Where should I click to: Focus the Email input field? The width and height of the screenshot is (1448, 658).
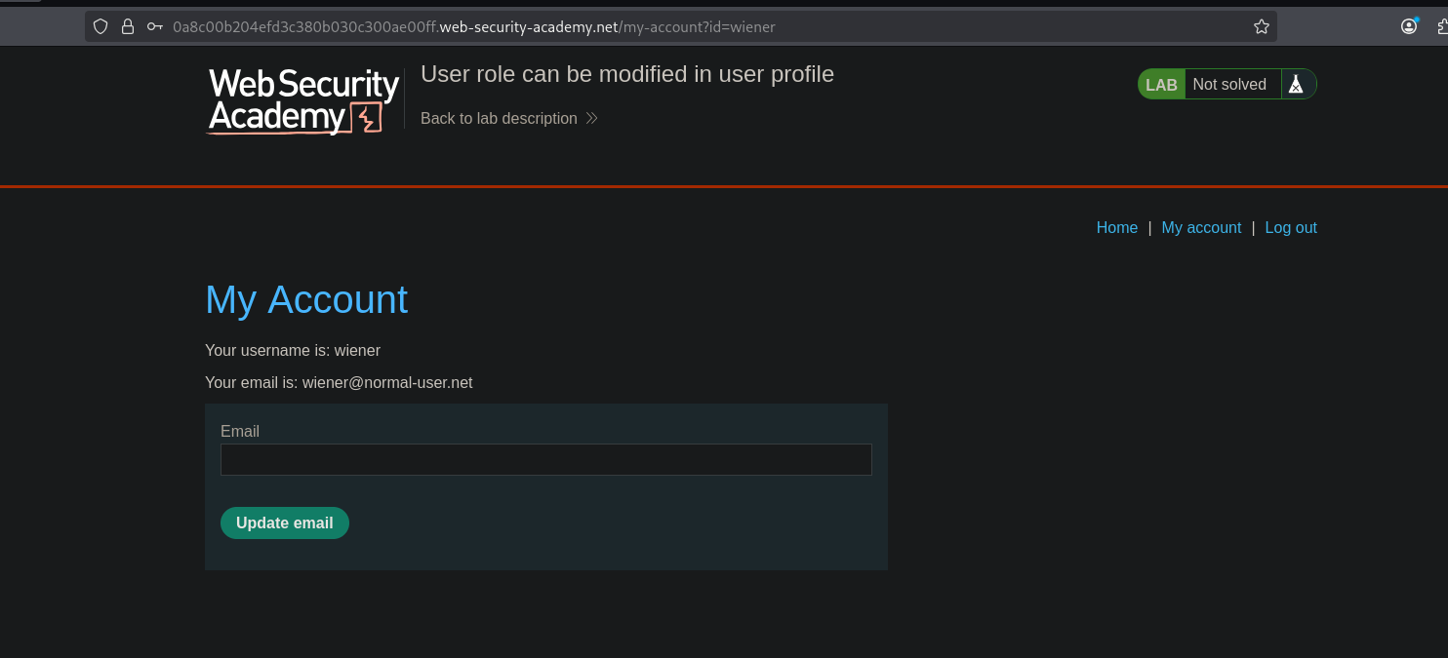545,460
